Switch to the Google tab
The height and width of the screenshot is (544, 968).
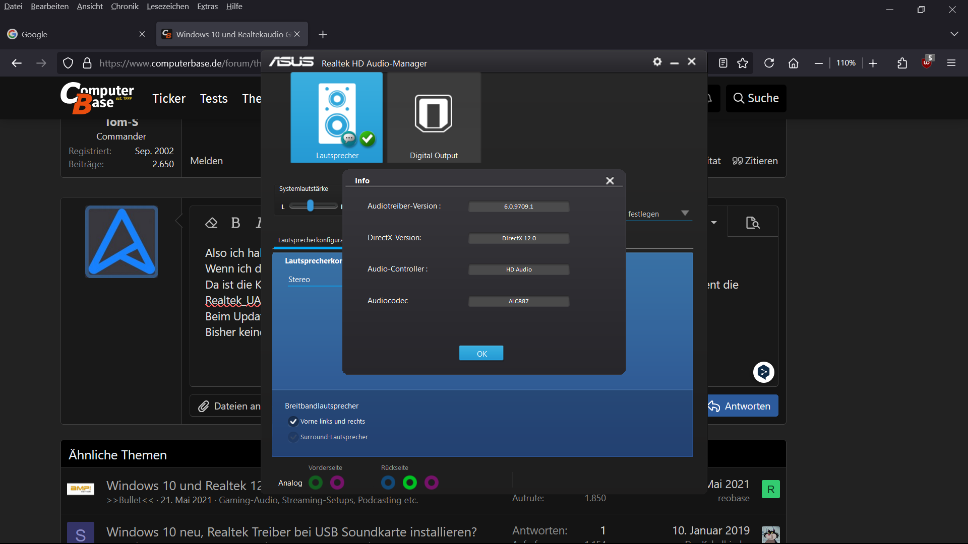[x=76, y=34]
